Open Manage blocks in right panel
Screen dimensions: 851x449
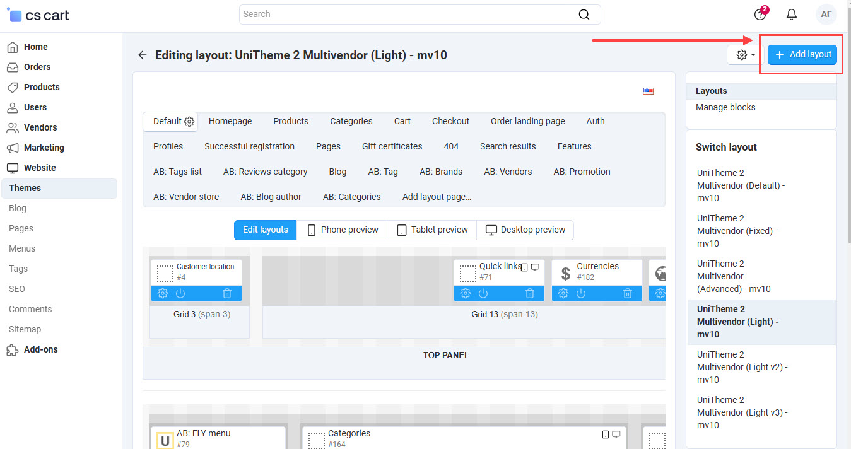725,107
